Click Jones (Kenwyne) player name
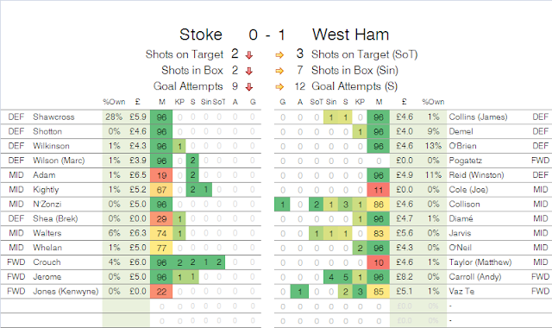Screen dimensions: 552x328 tap(66, 292)
